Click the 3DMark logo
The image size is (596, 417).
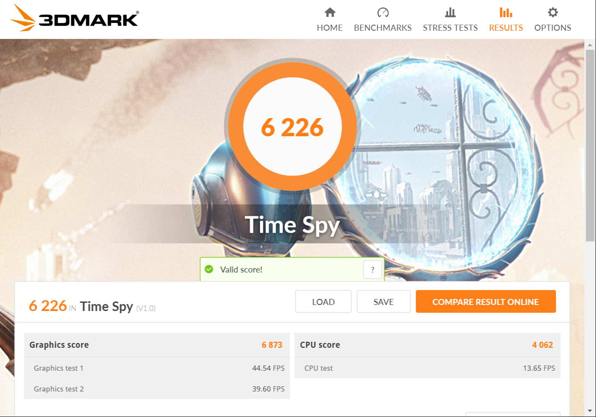(x=74, y=18)
